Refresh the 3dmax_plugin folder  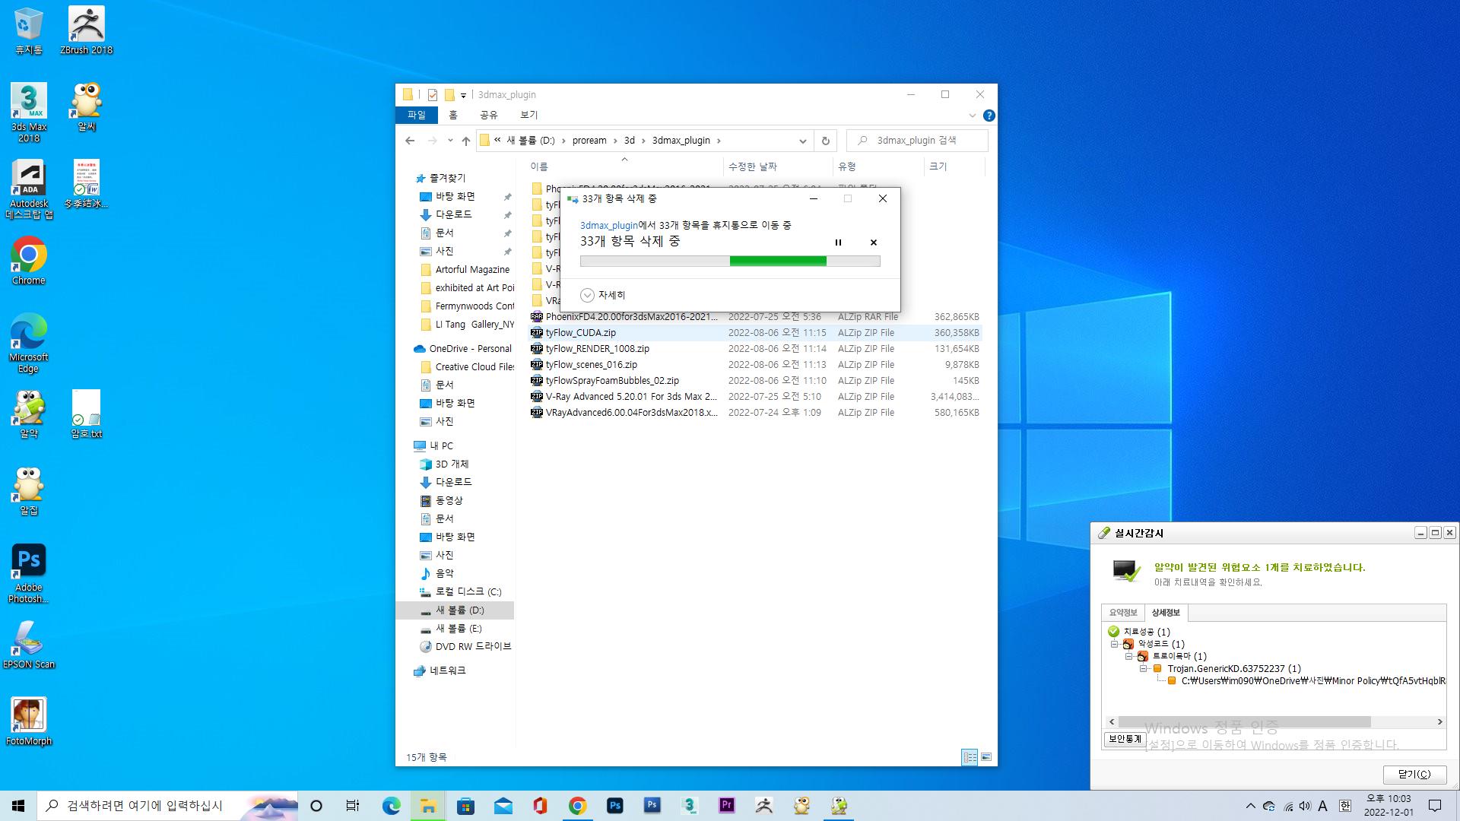pyautogui.click(x=825, y=141)
